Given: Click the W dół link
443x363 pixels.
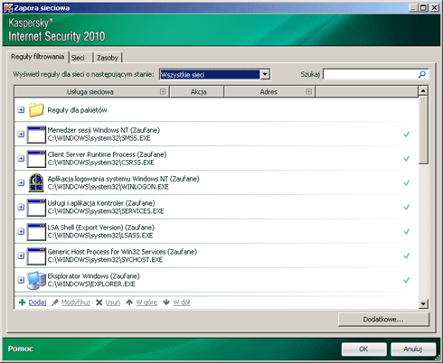Looking at the screenshot, I should tap(182, 302).
